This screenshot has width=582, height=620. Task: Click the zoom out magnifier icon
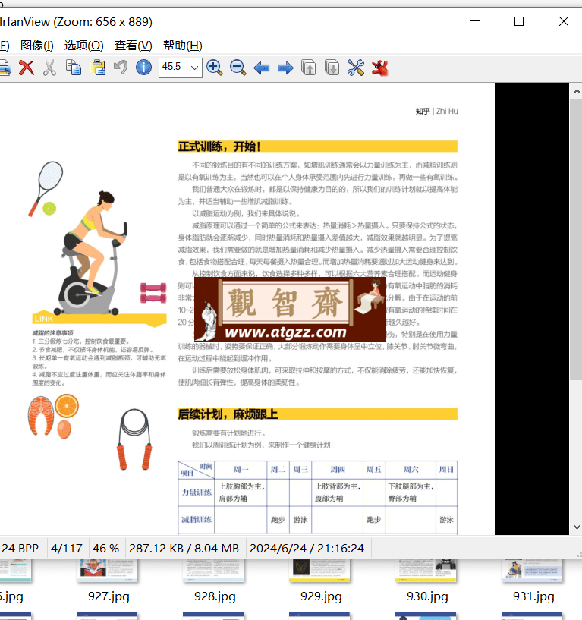(x=238, y=68)
